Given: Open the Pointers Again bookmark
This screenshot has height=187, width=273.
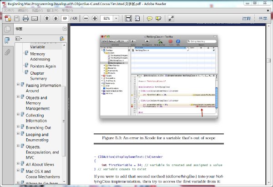Looking at the screenshot, I should pyautogui.click(x=43, y=66).
